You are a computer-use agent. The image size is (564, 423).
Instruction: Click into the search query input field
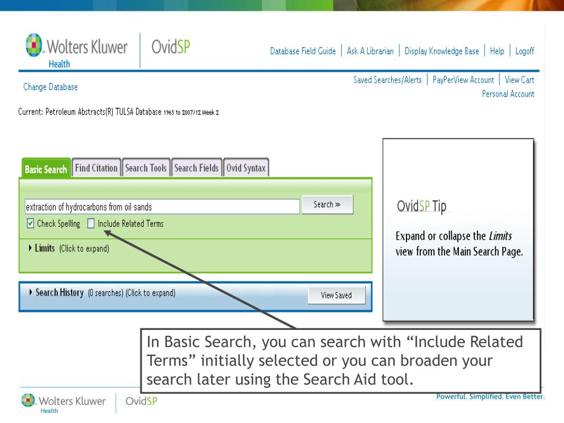162,207
